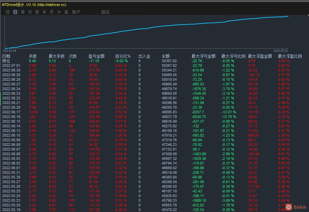Open the mtdriver.cn link in title
Viewport: 309px width, 212px height.
point(51,5)
